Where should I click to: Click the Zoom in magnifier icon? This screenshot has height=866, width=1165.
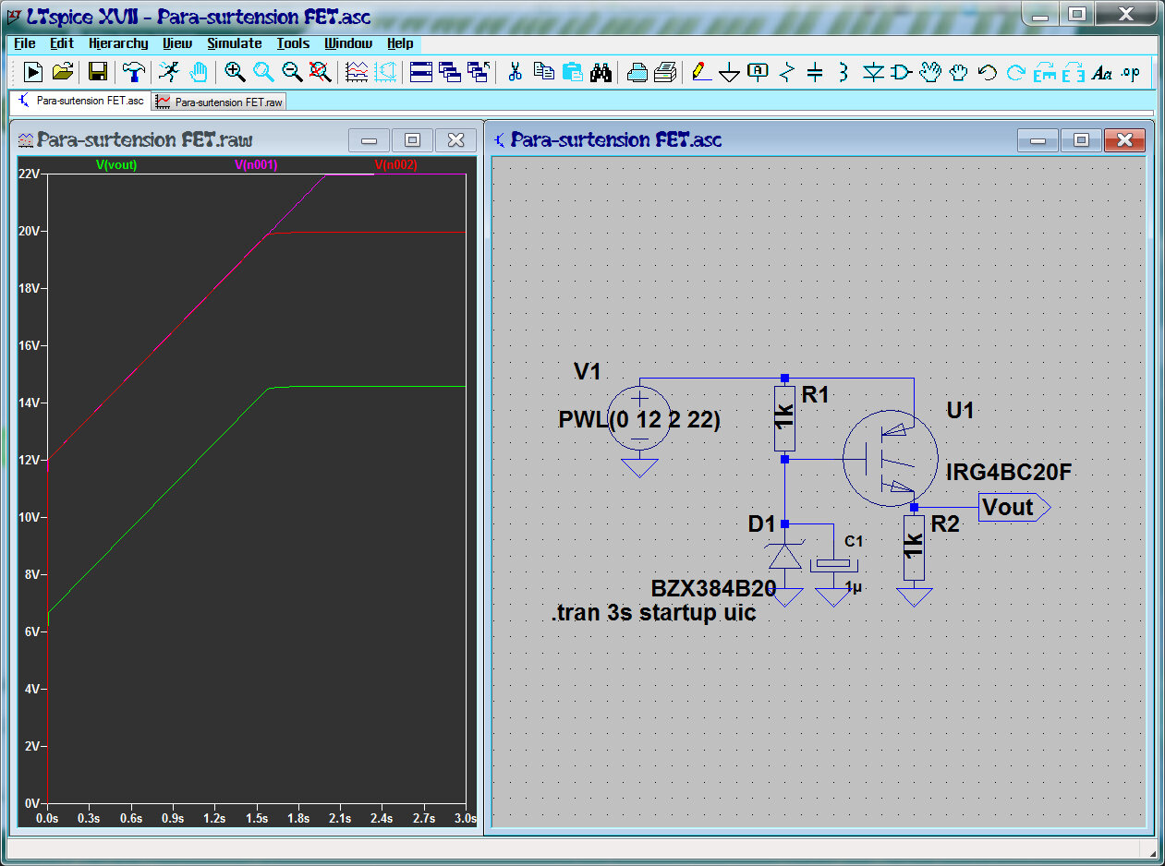point(235,72)
